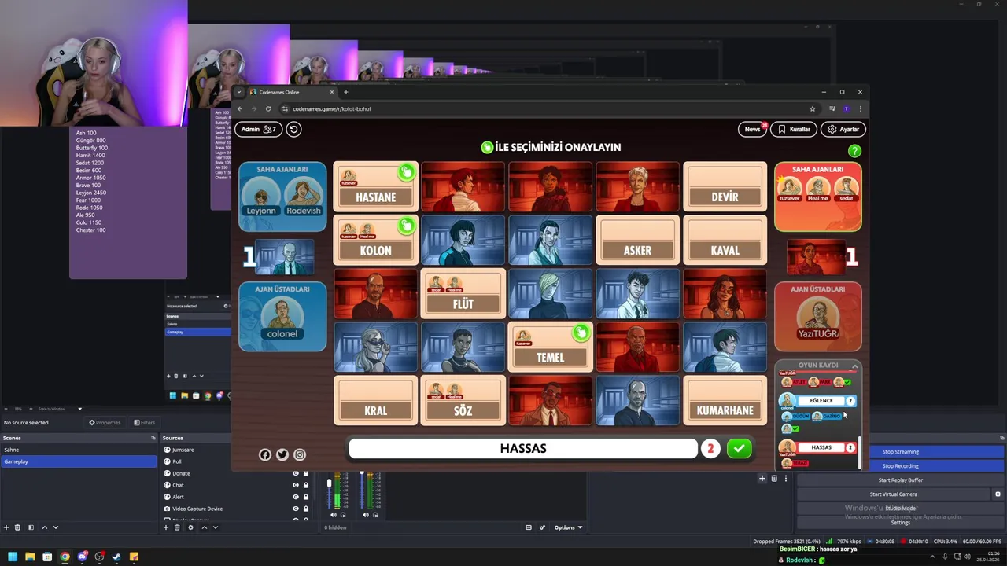This screenshot has height=566, width=1007.
Task: Switch to the Codenames Online tab
Action: (x=291, y=92)
